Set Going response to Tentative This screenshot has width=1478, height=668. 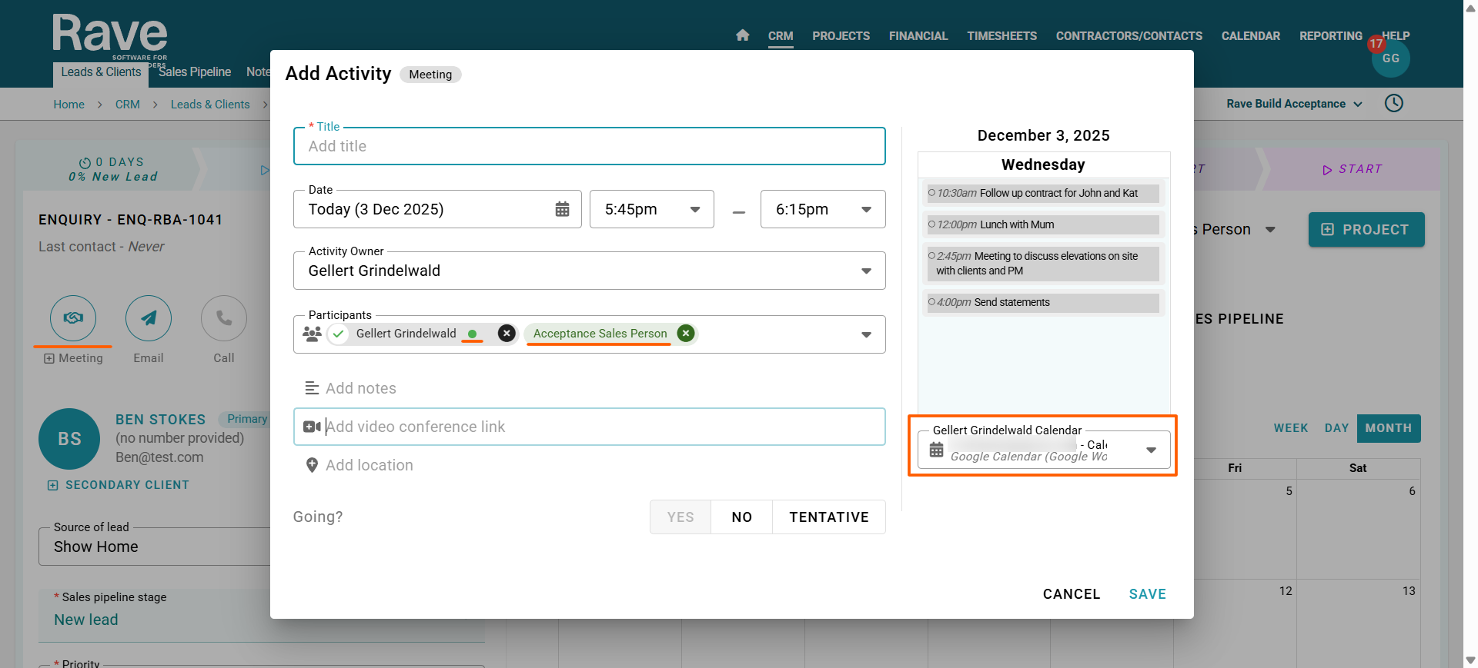tap(829, 517)
